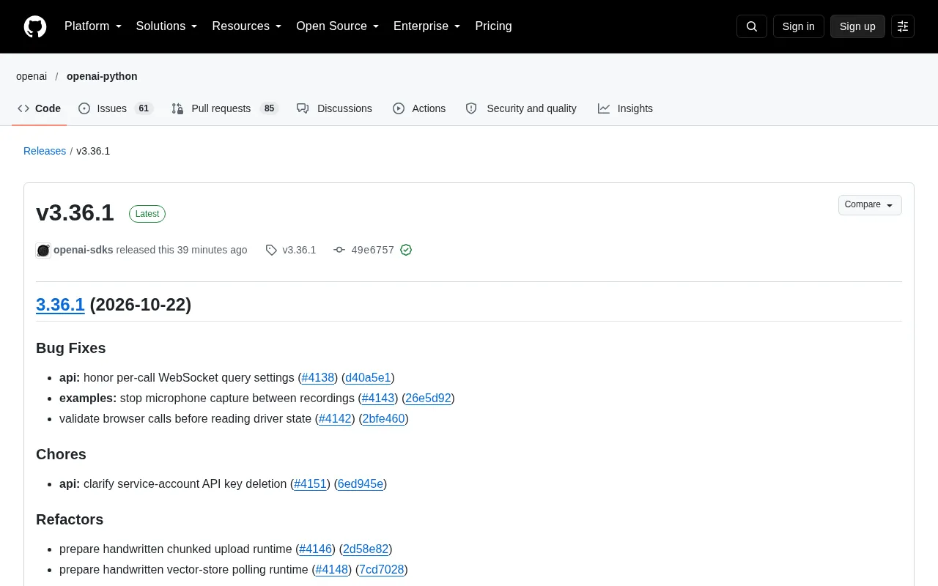The image size is (938, 586).
Task: Open commit 26e5d92
Action: 428,398
